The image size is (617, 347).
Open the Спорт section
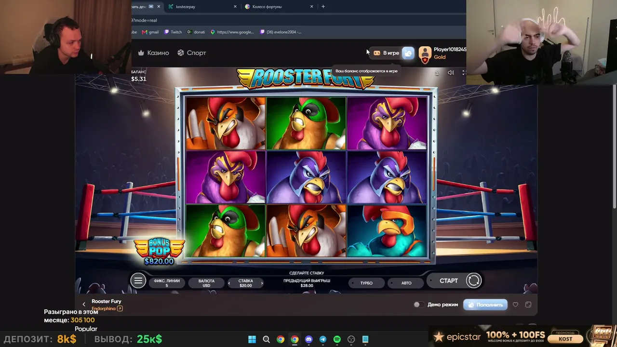(192, 53)
